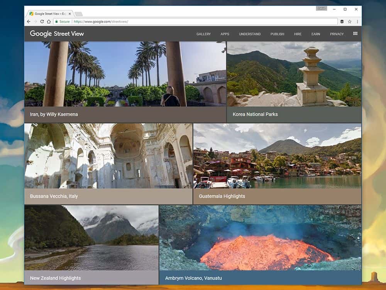This screenshot has width=386, height=290.
Task: Go to the Publish section
Action: [x=277, y=34]
